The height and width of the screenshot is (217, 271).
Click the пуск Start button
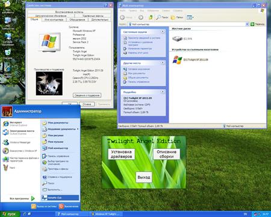click(x=10, y=214)
